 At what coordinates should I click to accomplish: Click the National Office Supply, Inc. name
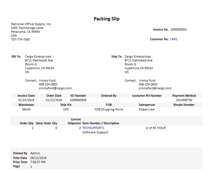coord(31,24)
